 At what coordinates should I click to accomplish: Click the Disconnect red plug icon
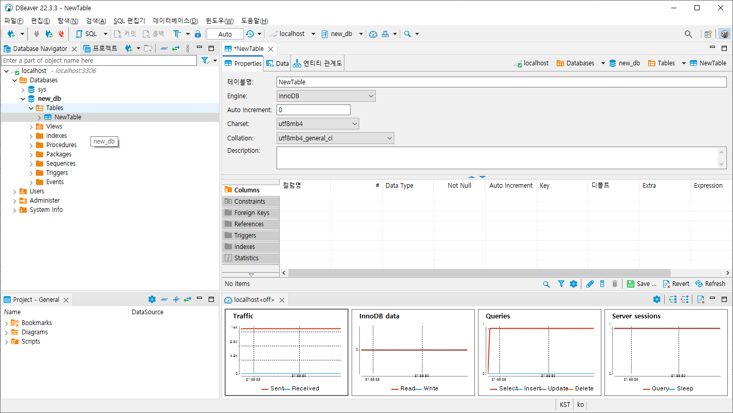[61, 34]
